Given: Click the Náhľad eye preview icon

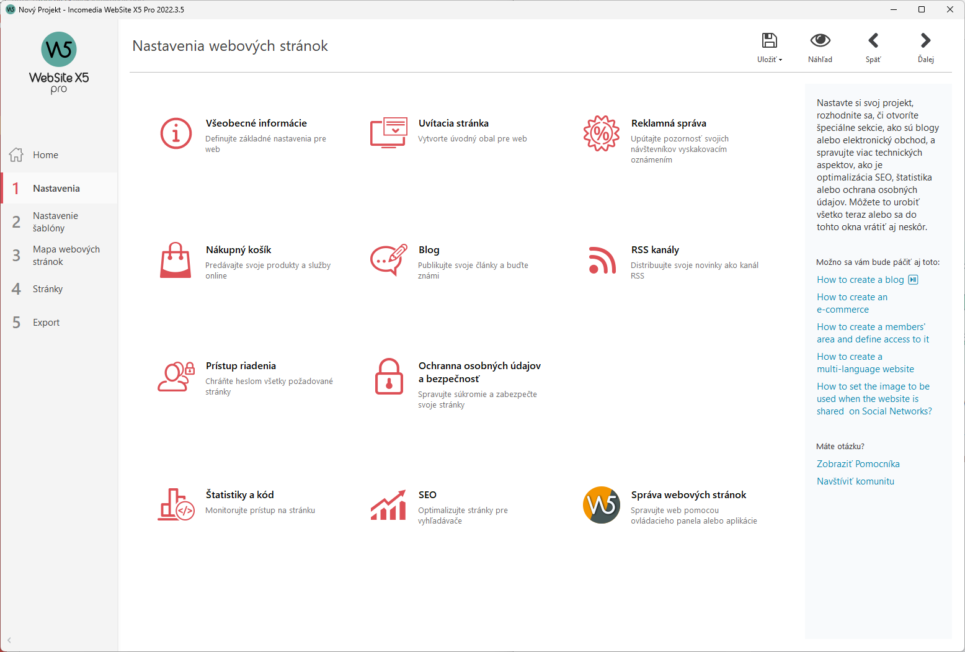Looking at the screenshot, I should pos(820,40).
